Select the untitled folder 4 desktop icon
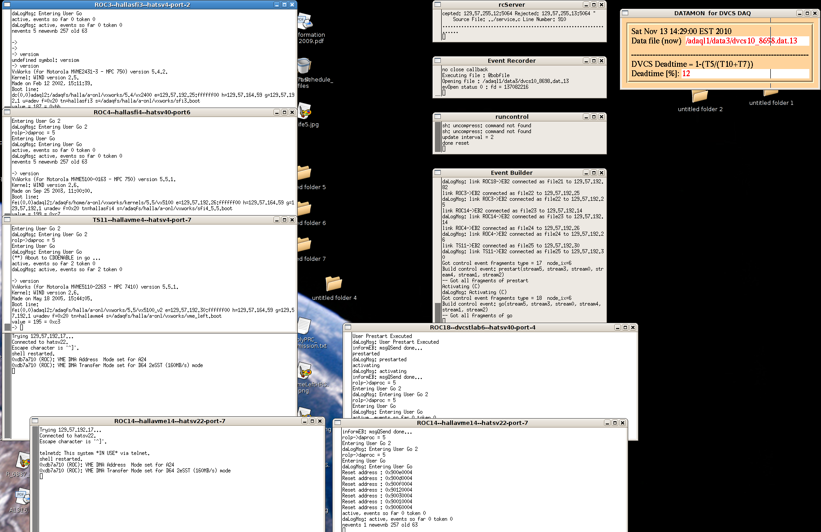821x532 pixels. click(x=334, y=284)
